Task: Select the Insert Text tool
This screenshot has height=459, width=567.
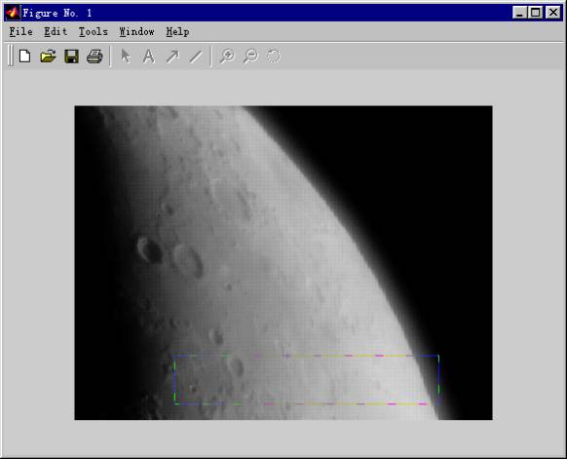Action: 149,57
